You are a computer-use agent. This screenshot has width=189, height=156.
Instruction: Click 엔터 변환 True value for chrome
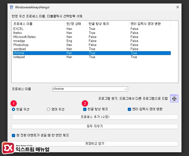click(x=134, y=53)
